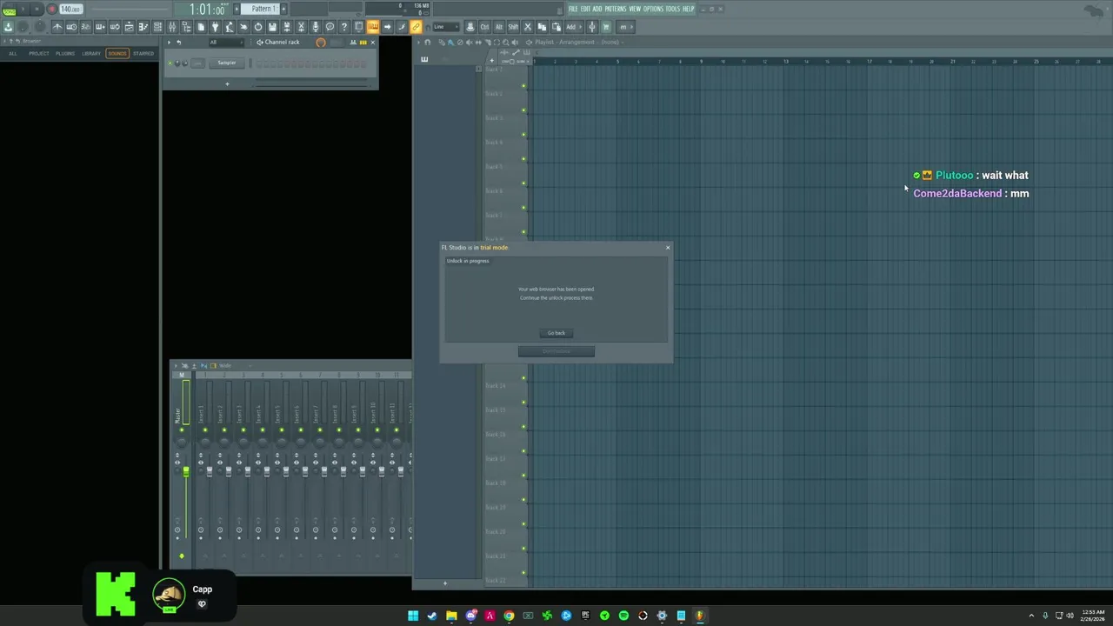Select the Mute tool in Playlist
Screen dimensions: 1113x626
469,43
